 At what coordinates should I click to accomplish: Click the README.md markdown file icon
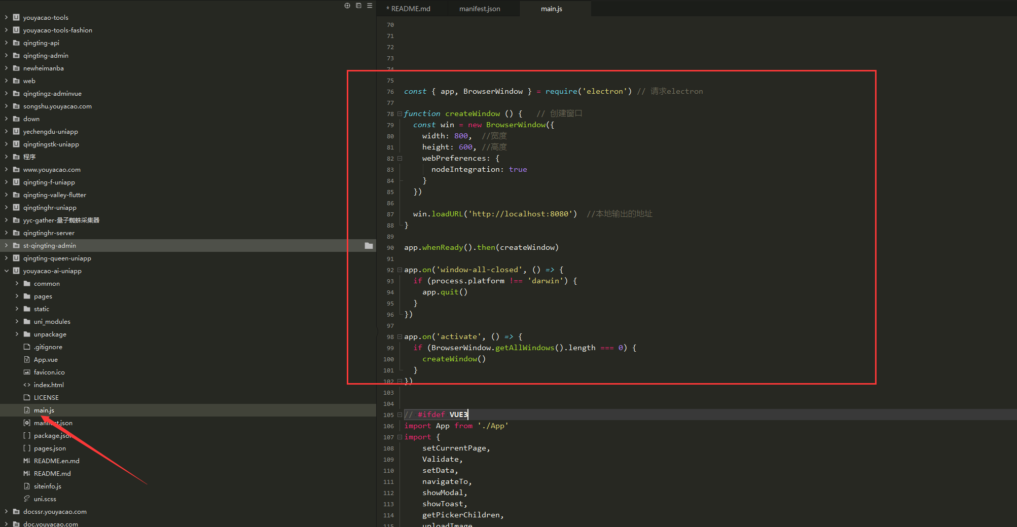click(27, 473)
